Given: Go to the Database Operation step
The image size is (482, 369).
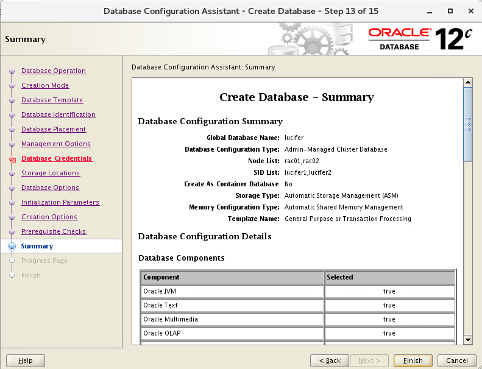Looking at the screenshot, I should (54, 71).
